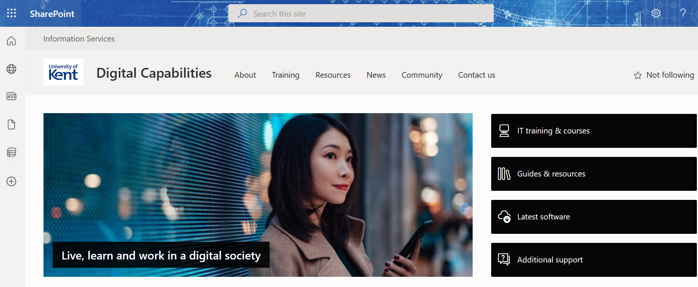Open the Training navigation menu
Image resolution: width=698 pixels, height=287 pixels.
pyautogui.click(x=285, y=75)
